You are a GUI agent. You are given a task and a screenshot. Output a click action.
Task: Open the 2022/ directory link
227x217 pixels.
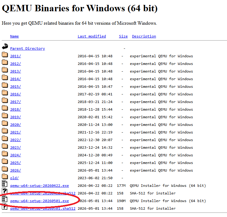[16, 140]
